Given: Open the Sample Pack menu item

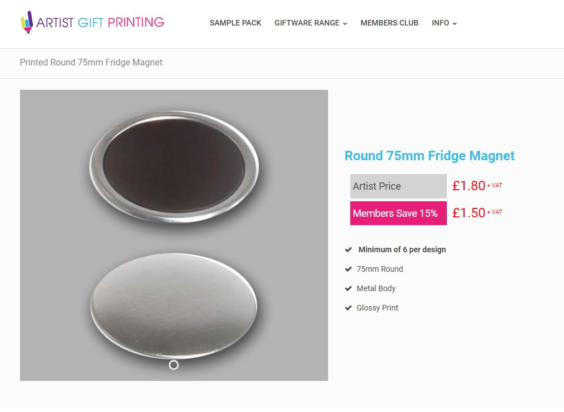Looking at the screenshot, I should 235,23.
